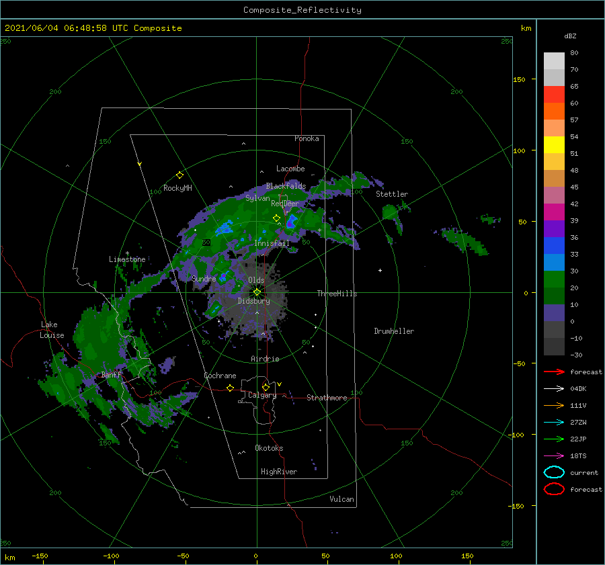Click the Vulcan city label
The width and height of the screenshot is (605, 565).
(341, 499)
